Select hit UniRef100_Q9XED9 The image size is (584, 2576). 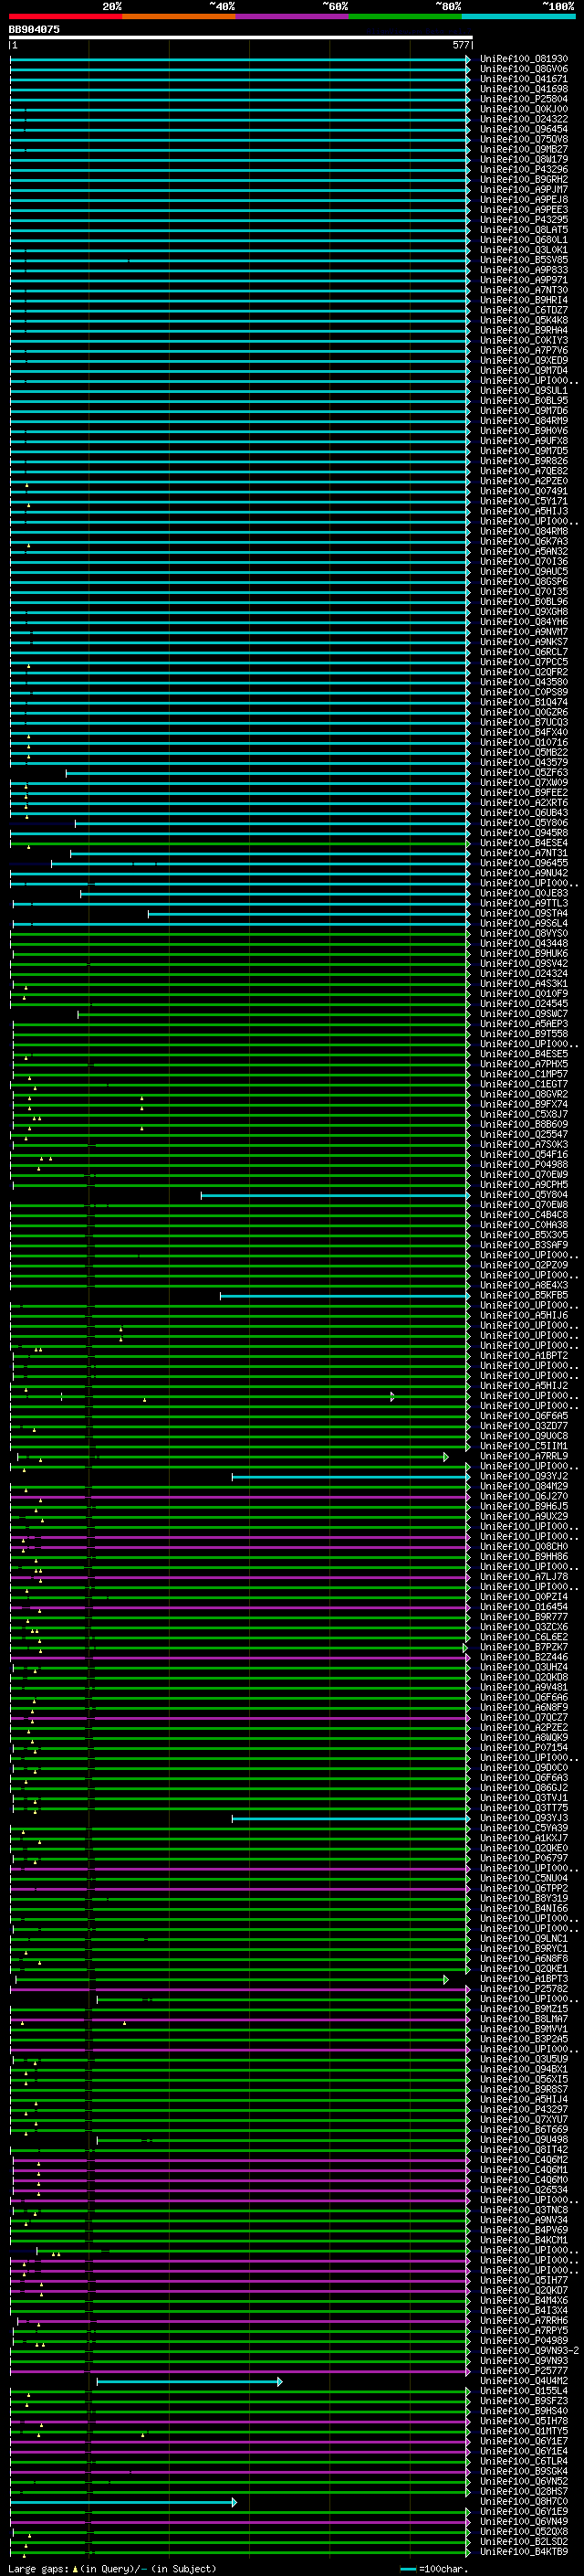pyautogui.click(x=524, y=360)
